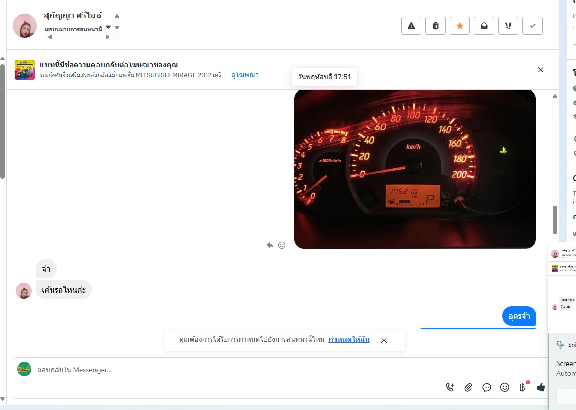The width and height of the screenshot is (576, 410).
Task: Toggle the orange star follow-up icon
Action: click(x=460, y=26)
